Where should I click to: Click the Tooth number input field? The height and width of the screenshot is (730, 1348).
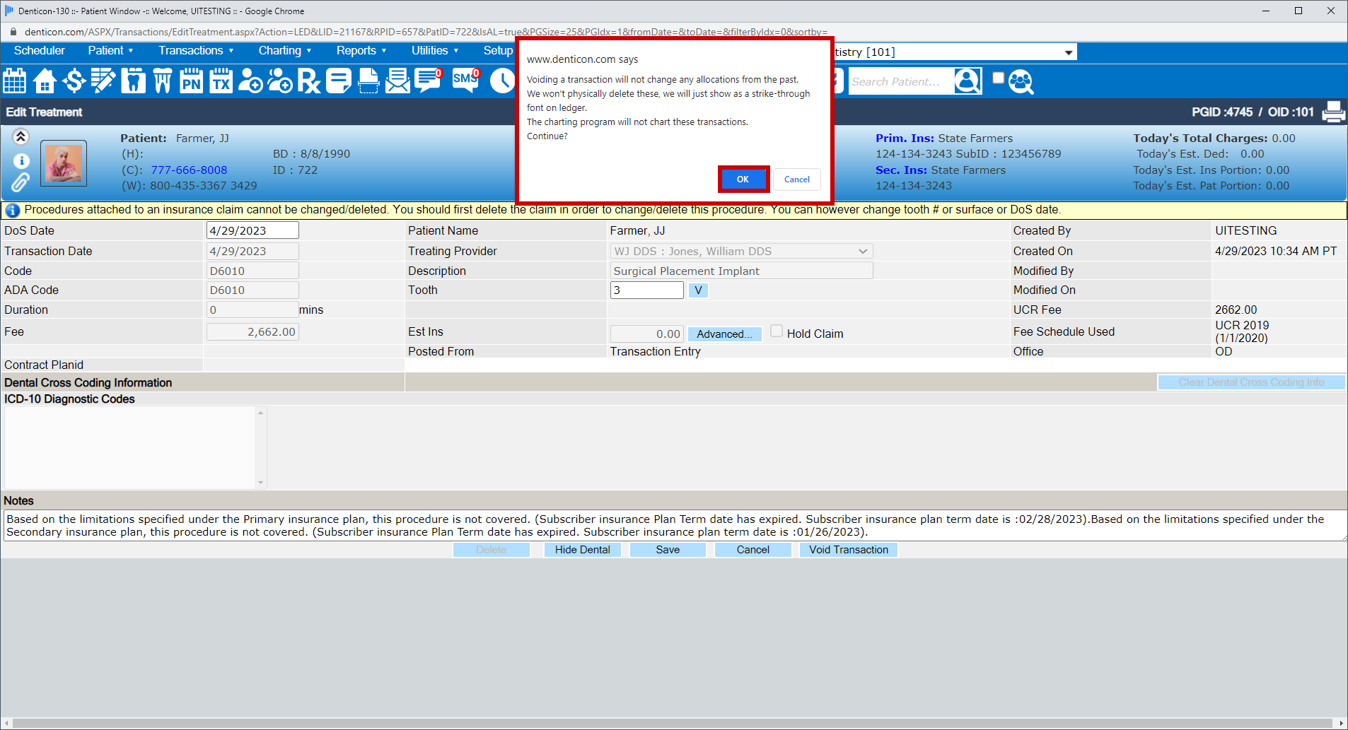[646, 290]
